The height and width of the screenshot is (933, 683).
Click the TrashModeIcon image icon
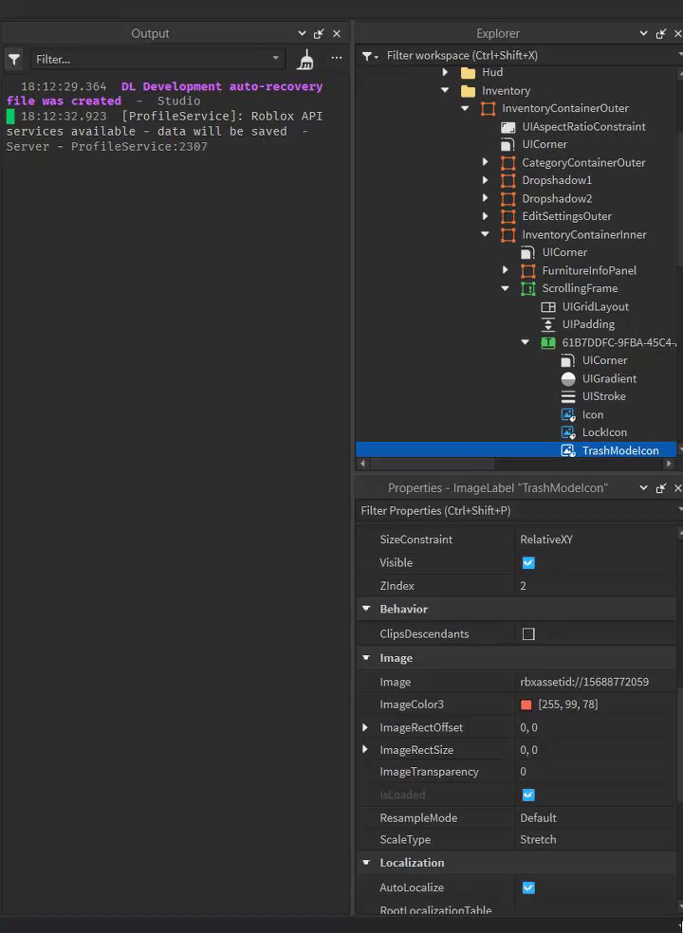pyautogui.click(x=568, y=451)
